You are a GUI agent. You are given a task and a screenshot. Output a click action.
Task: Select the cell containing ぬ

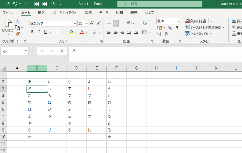coord(77,103)
